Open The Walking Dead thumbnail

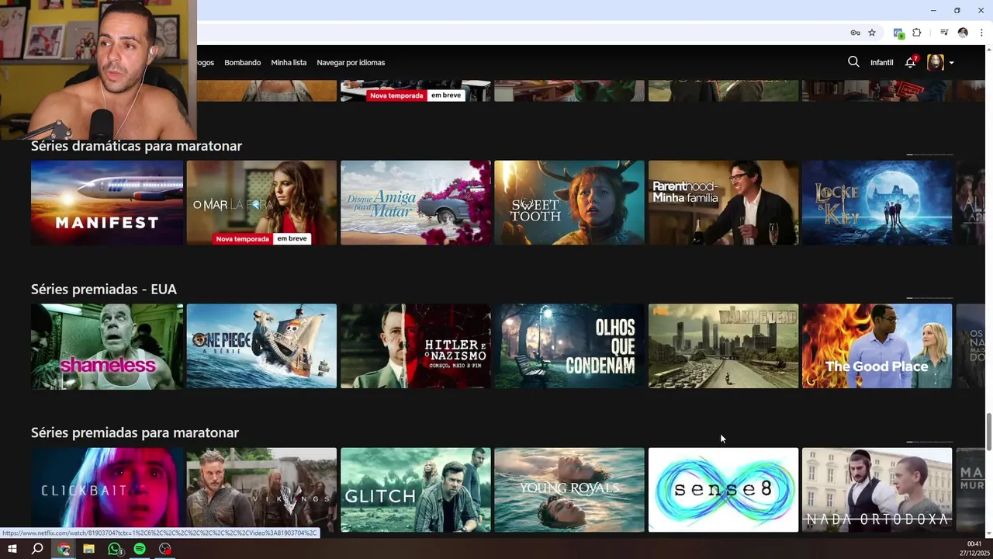click(723, 346)
